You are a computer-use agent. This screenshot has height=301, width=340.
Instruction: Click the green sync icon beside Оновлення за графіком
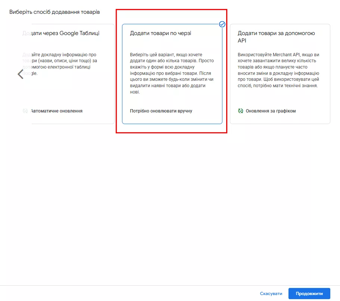[241, 111]
